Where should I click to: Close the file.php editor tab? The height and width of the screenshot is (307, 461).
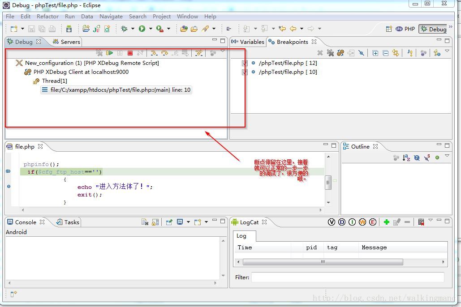click(x=40, y=146)
